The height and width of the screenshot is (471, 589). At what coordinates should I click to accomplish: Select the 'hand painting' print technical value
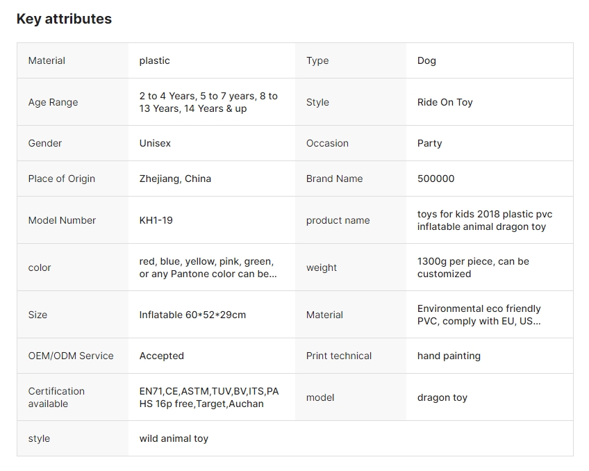tap(449, 356)
